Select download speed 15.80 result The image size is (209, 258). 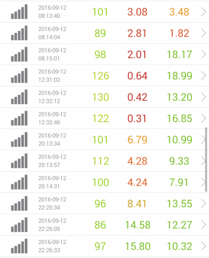[138, 246]
